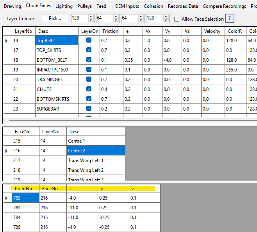Click FaceNo header in faces table

pos(25,132)
